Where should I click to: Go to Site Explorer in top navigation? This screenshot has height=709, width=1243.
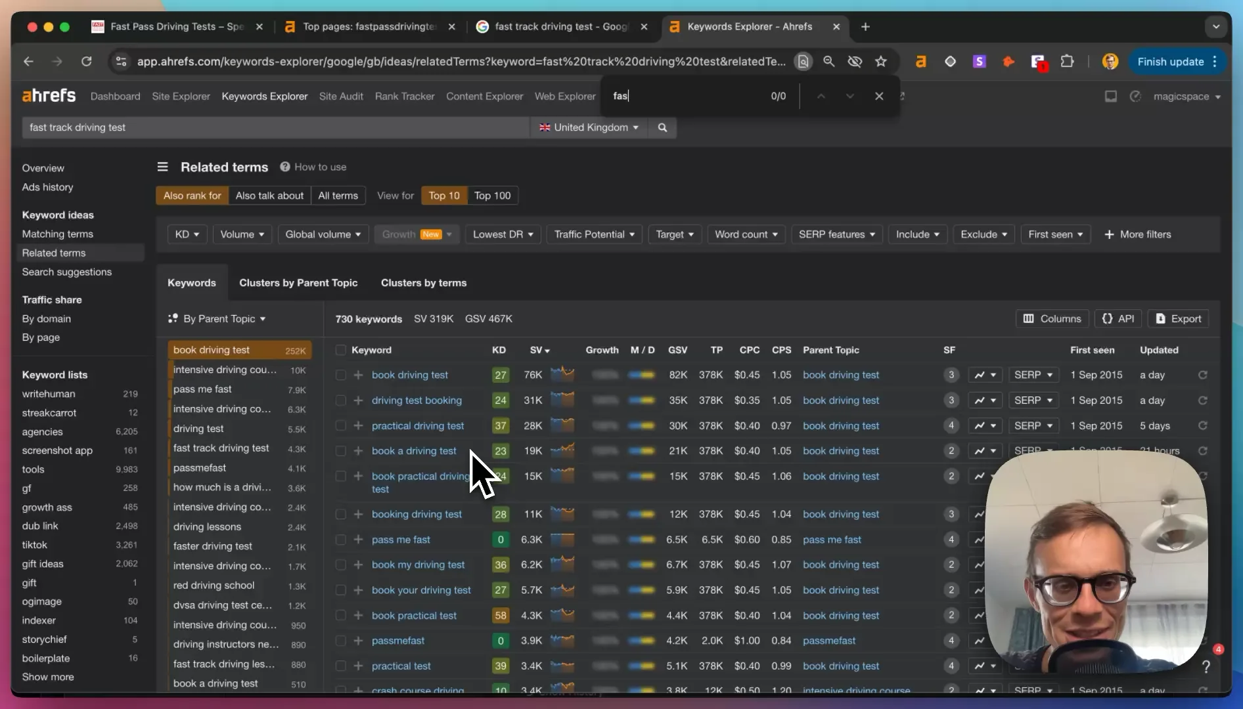[181, 97]
